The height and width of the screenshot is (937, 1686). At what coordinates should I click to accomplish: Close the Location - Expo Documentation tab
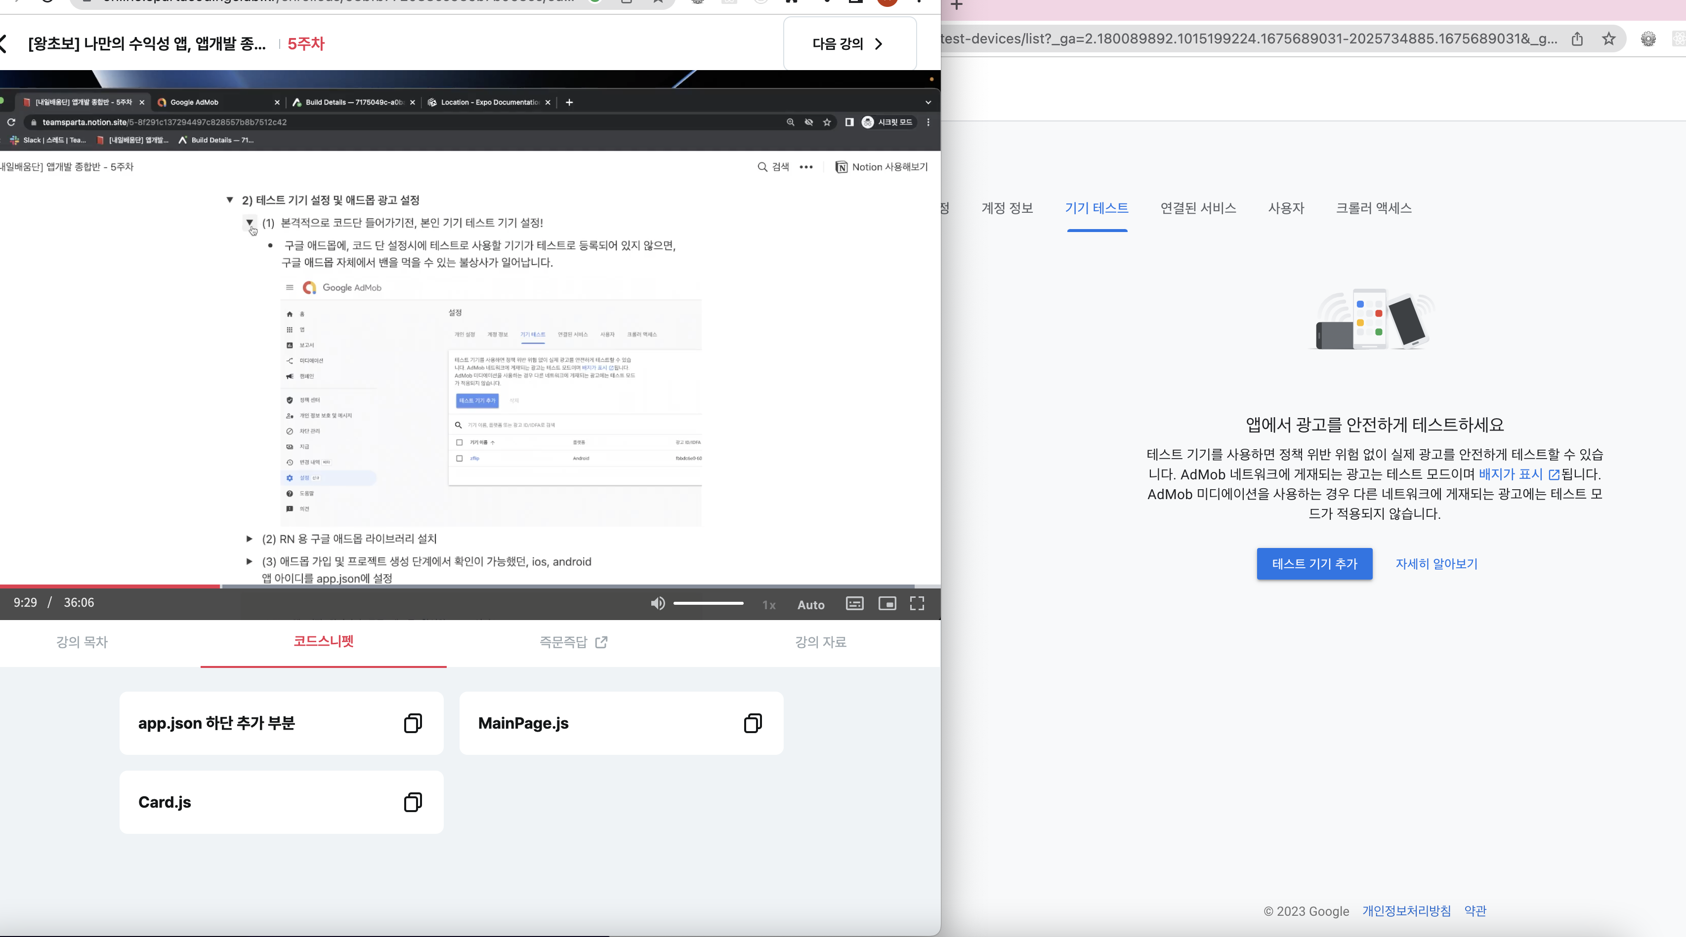pos(548,102)
